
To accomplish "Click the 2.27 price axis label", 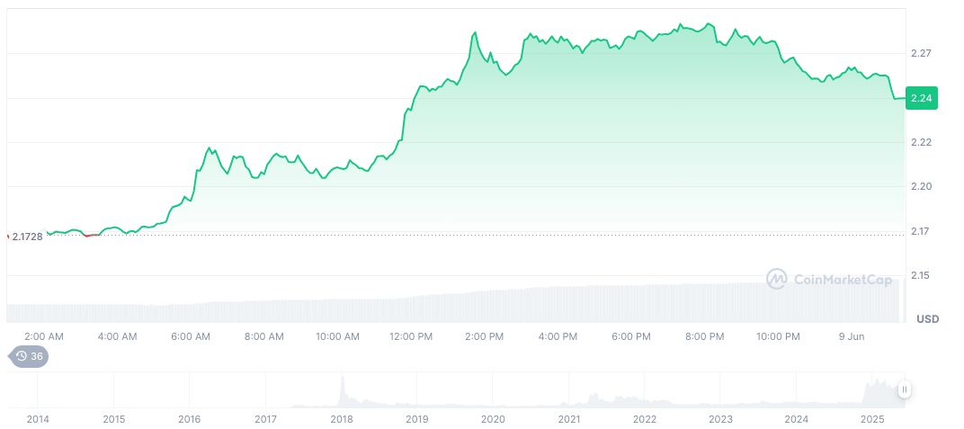I will click(x=920, y=54).
